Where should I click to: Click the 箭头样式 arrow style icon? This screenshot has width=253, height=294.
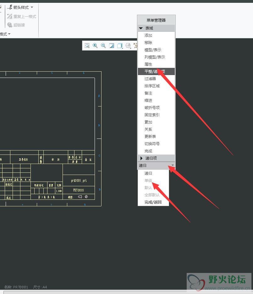(x=10, y=7)
